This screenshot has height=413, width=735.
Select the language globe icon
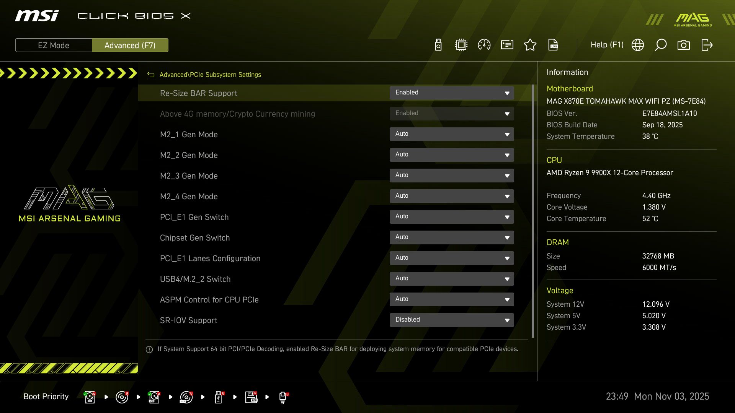coord(637,45)
